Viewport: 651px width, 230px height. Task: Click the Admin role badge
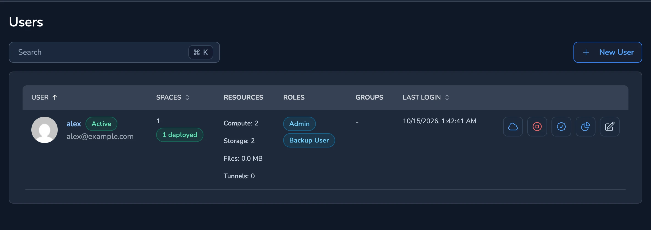click(x=299, y=124)
